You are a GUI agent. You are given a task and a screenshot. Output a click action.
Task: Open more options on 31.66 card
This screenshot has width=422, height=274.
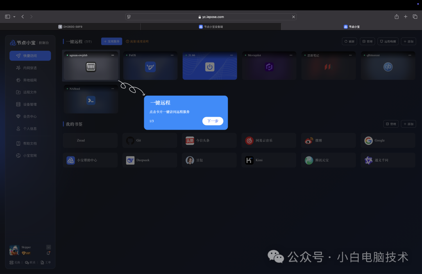click(231, 55)
